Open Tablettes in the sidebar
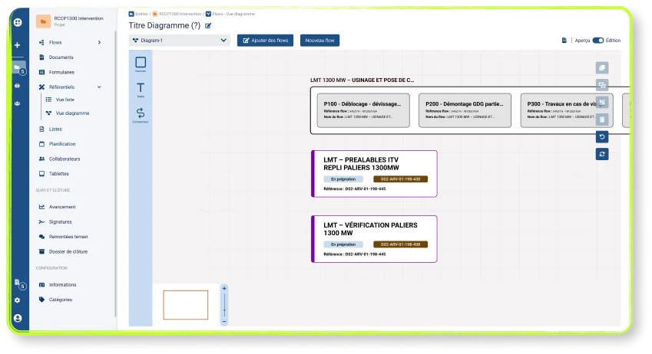 tap(58, 174)
